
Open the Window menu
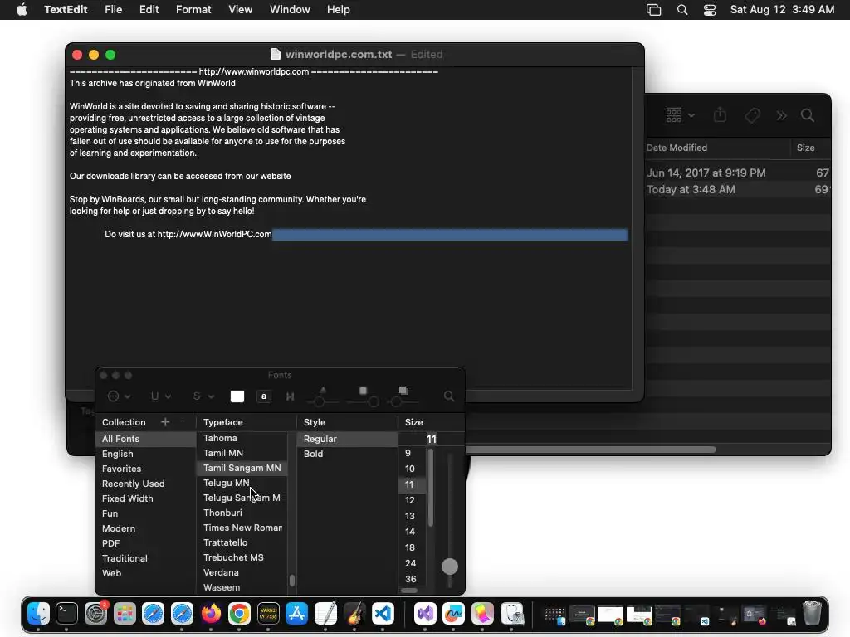coord(290,10)
